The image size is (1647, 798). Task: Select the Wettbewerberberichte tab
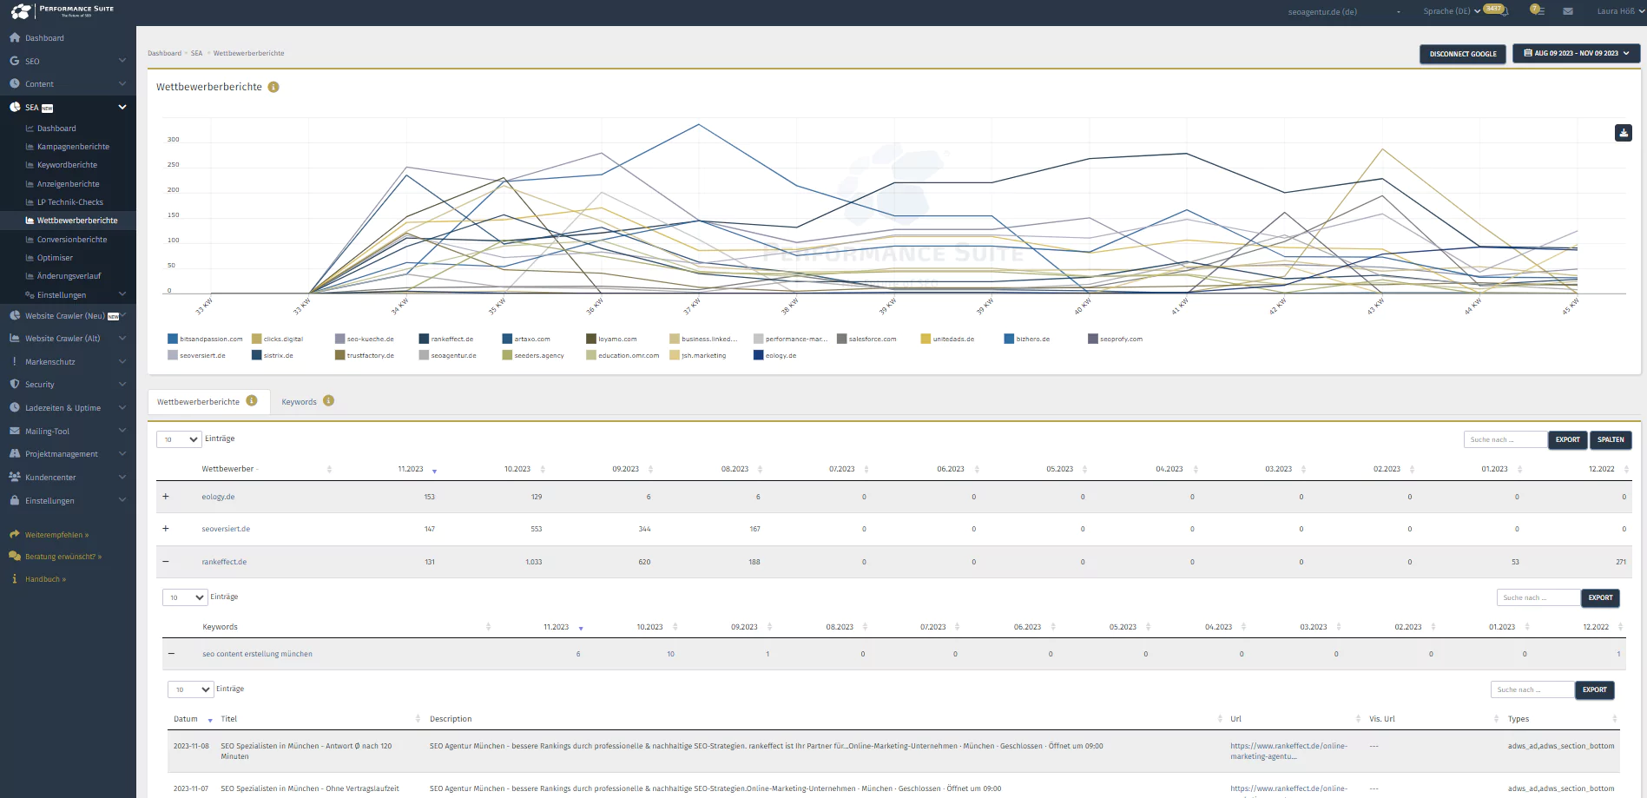pos(208,401)
